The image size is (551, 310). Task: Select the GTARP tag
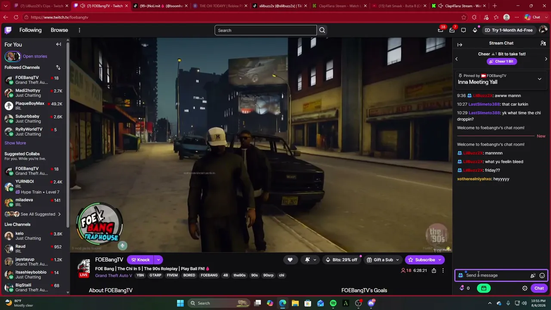click(x=155, y=276)
